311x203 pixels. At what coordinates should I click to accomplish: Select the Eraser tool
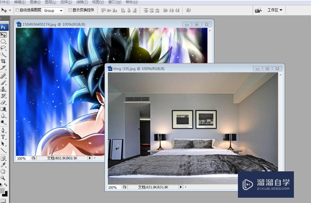click(3, 102)
